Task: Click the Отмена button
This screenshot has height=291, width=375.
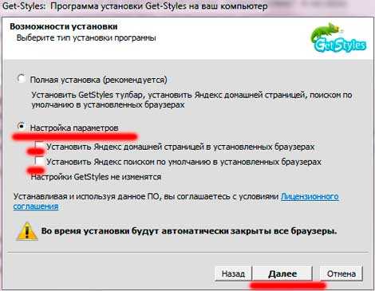Action: pos(341,273)
